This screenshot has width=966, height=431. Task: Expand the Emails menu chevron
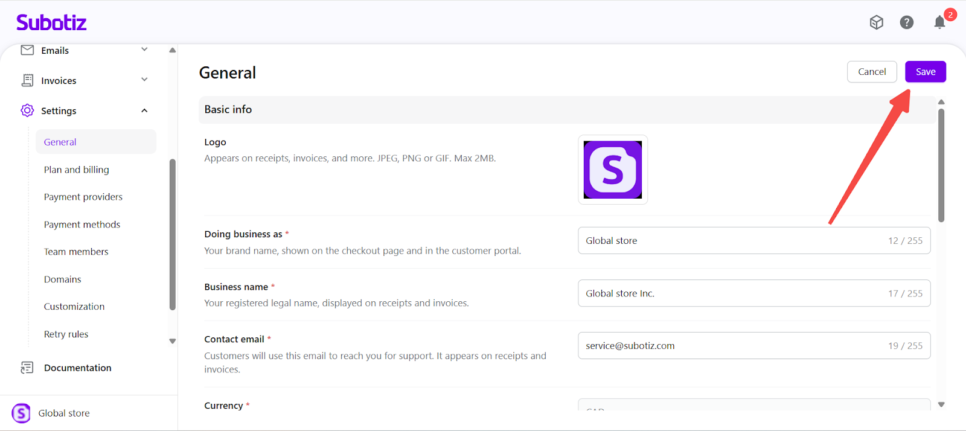[144, 49]
